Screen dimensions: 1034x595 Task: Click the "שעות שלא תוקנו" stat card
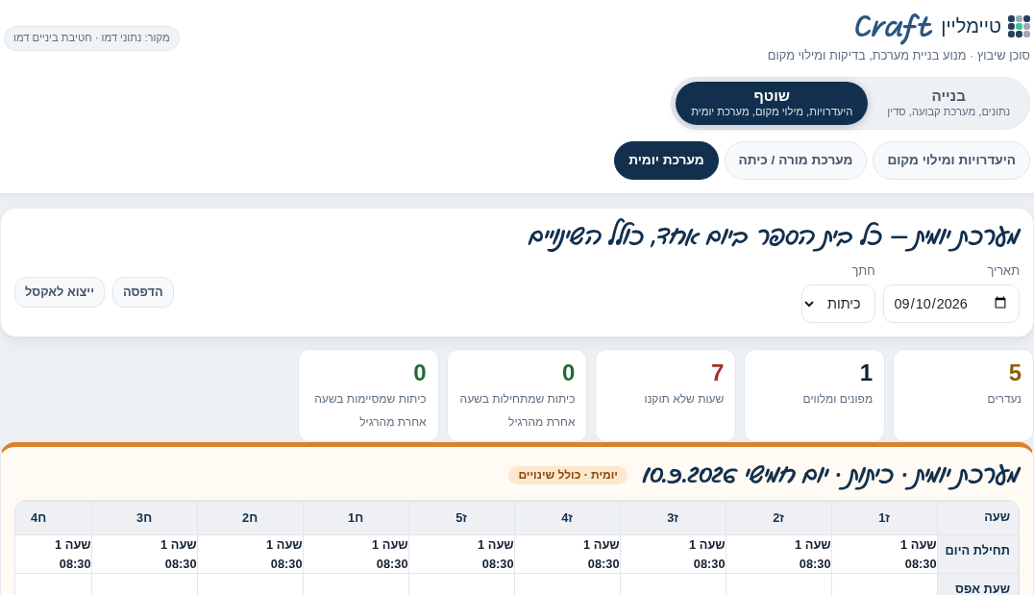coord(665,395)
